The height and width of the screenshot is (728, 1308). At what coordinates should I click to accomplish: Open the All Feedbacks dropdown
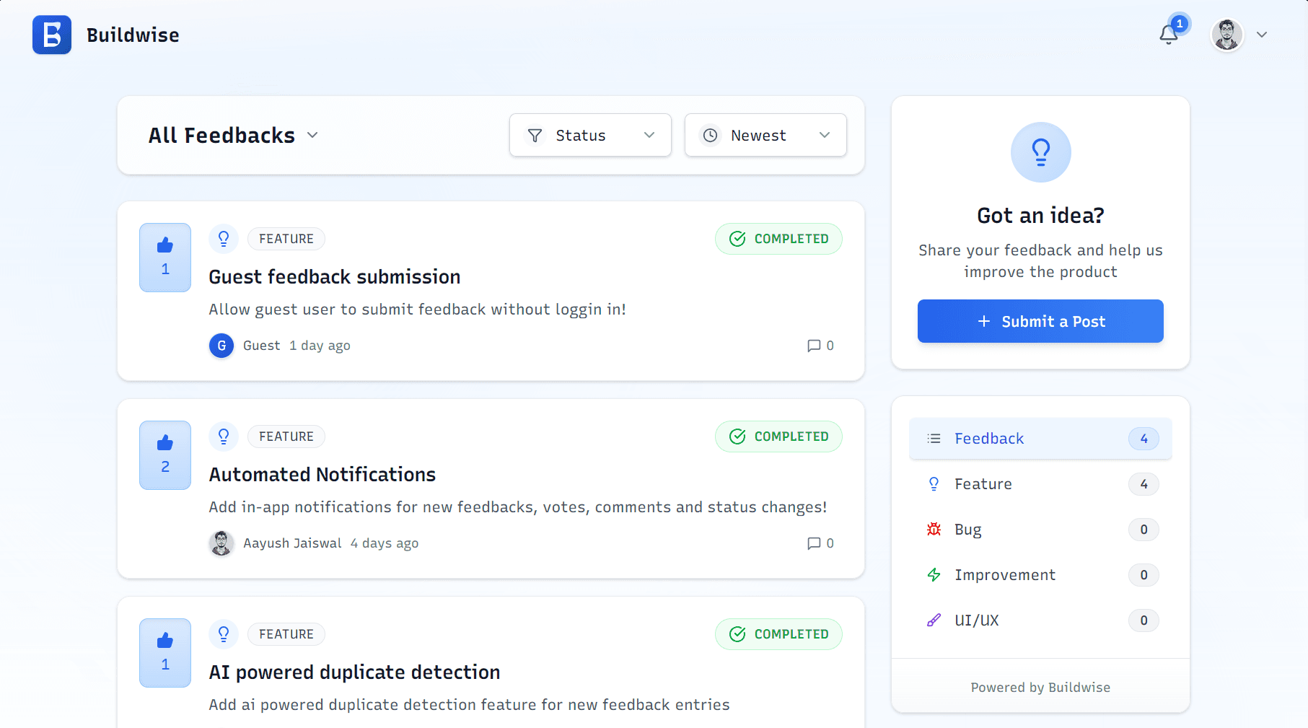point(234,135)
